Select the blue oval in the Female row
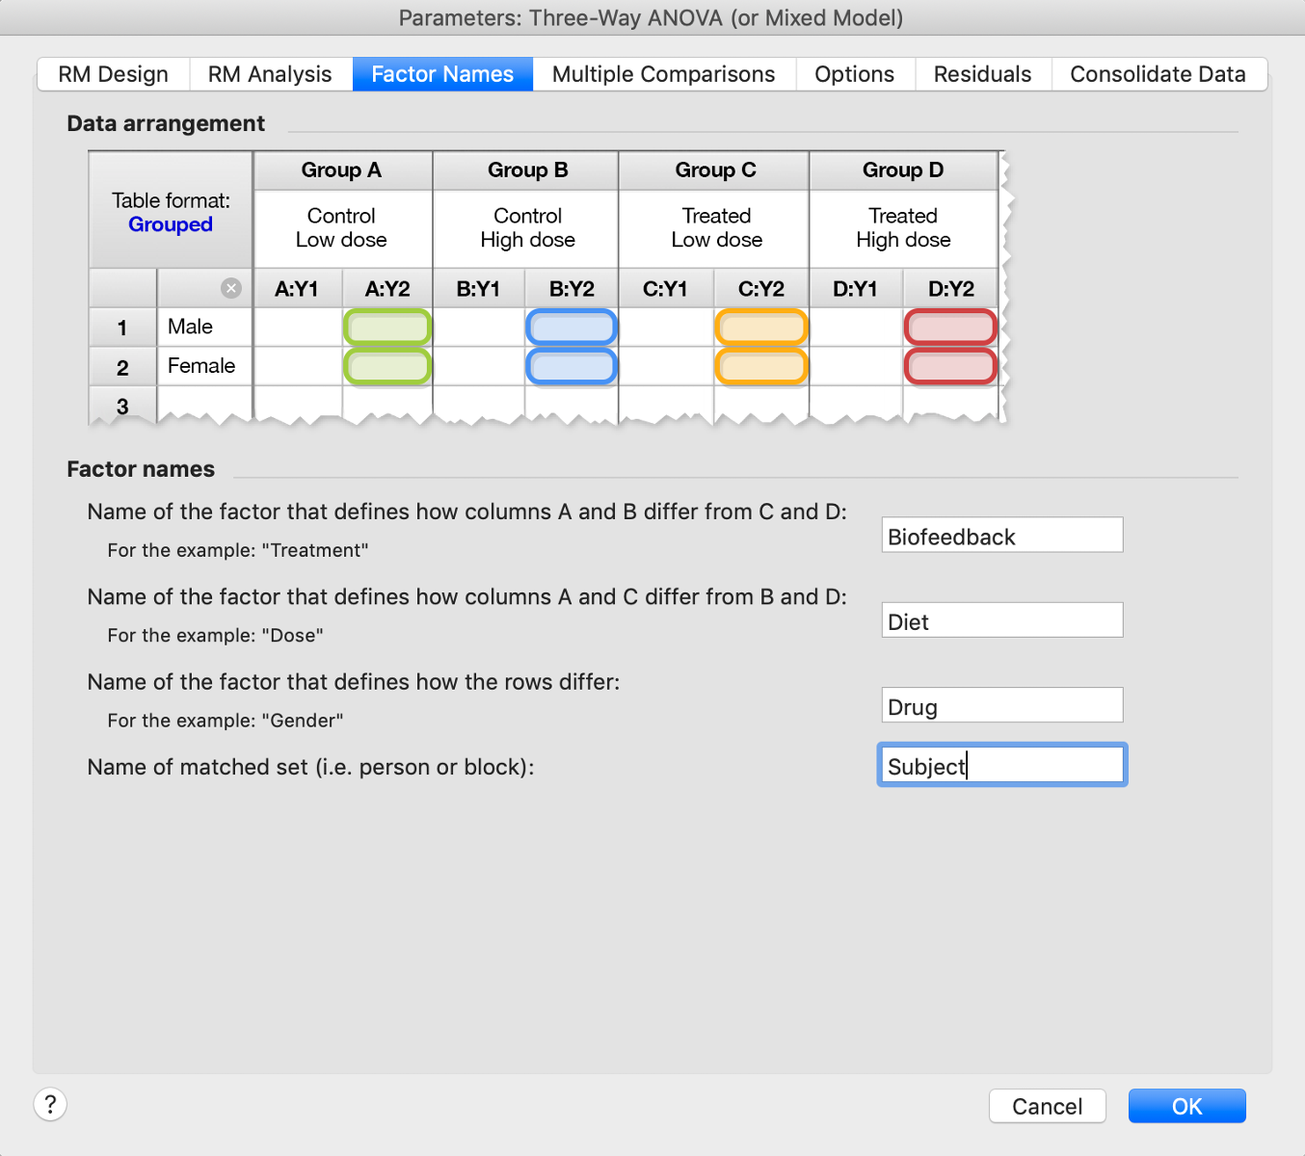This screenshot has height=1156, width=1305. click(x=572, y=366)
